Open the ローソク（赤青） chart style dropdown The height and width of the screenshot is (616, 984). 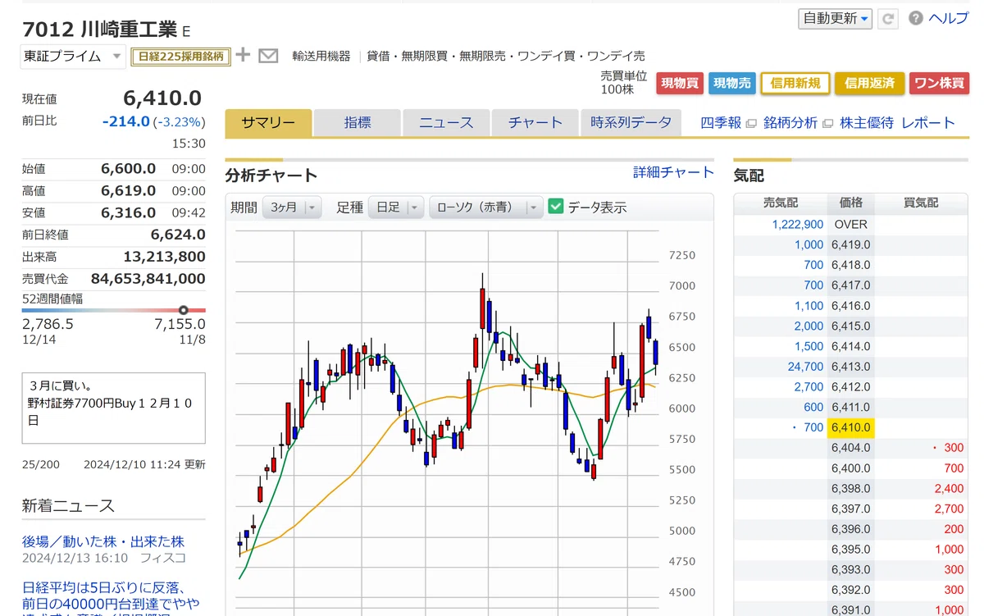486,208
